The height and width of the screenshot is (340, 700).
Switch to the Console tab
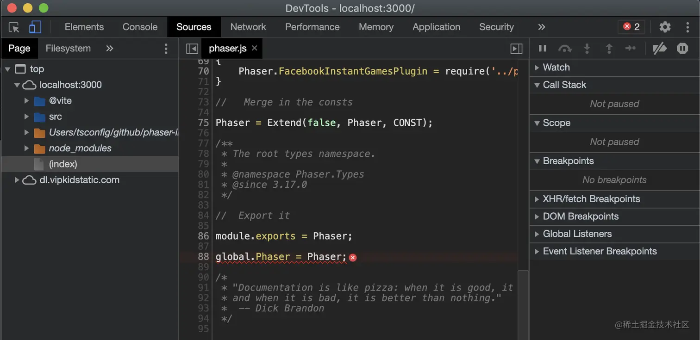[140, 27]
